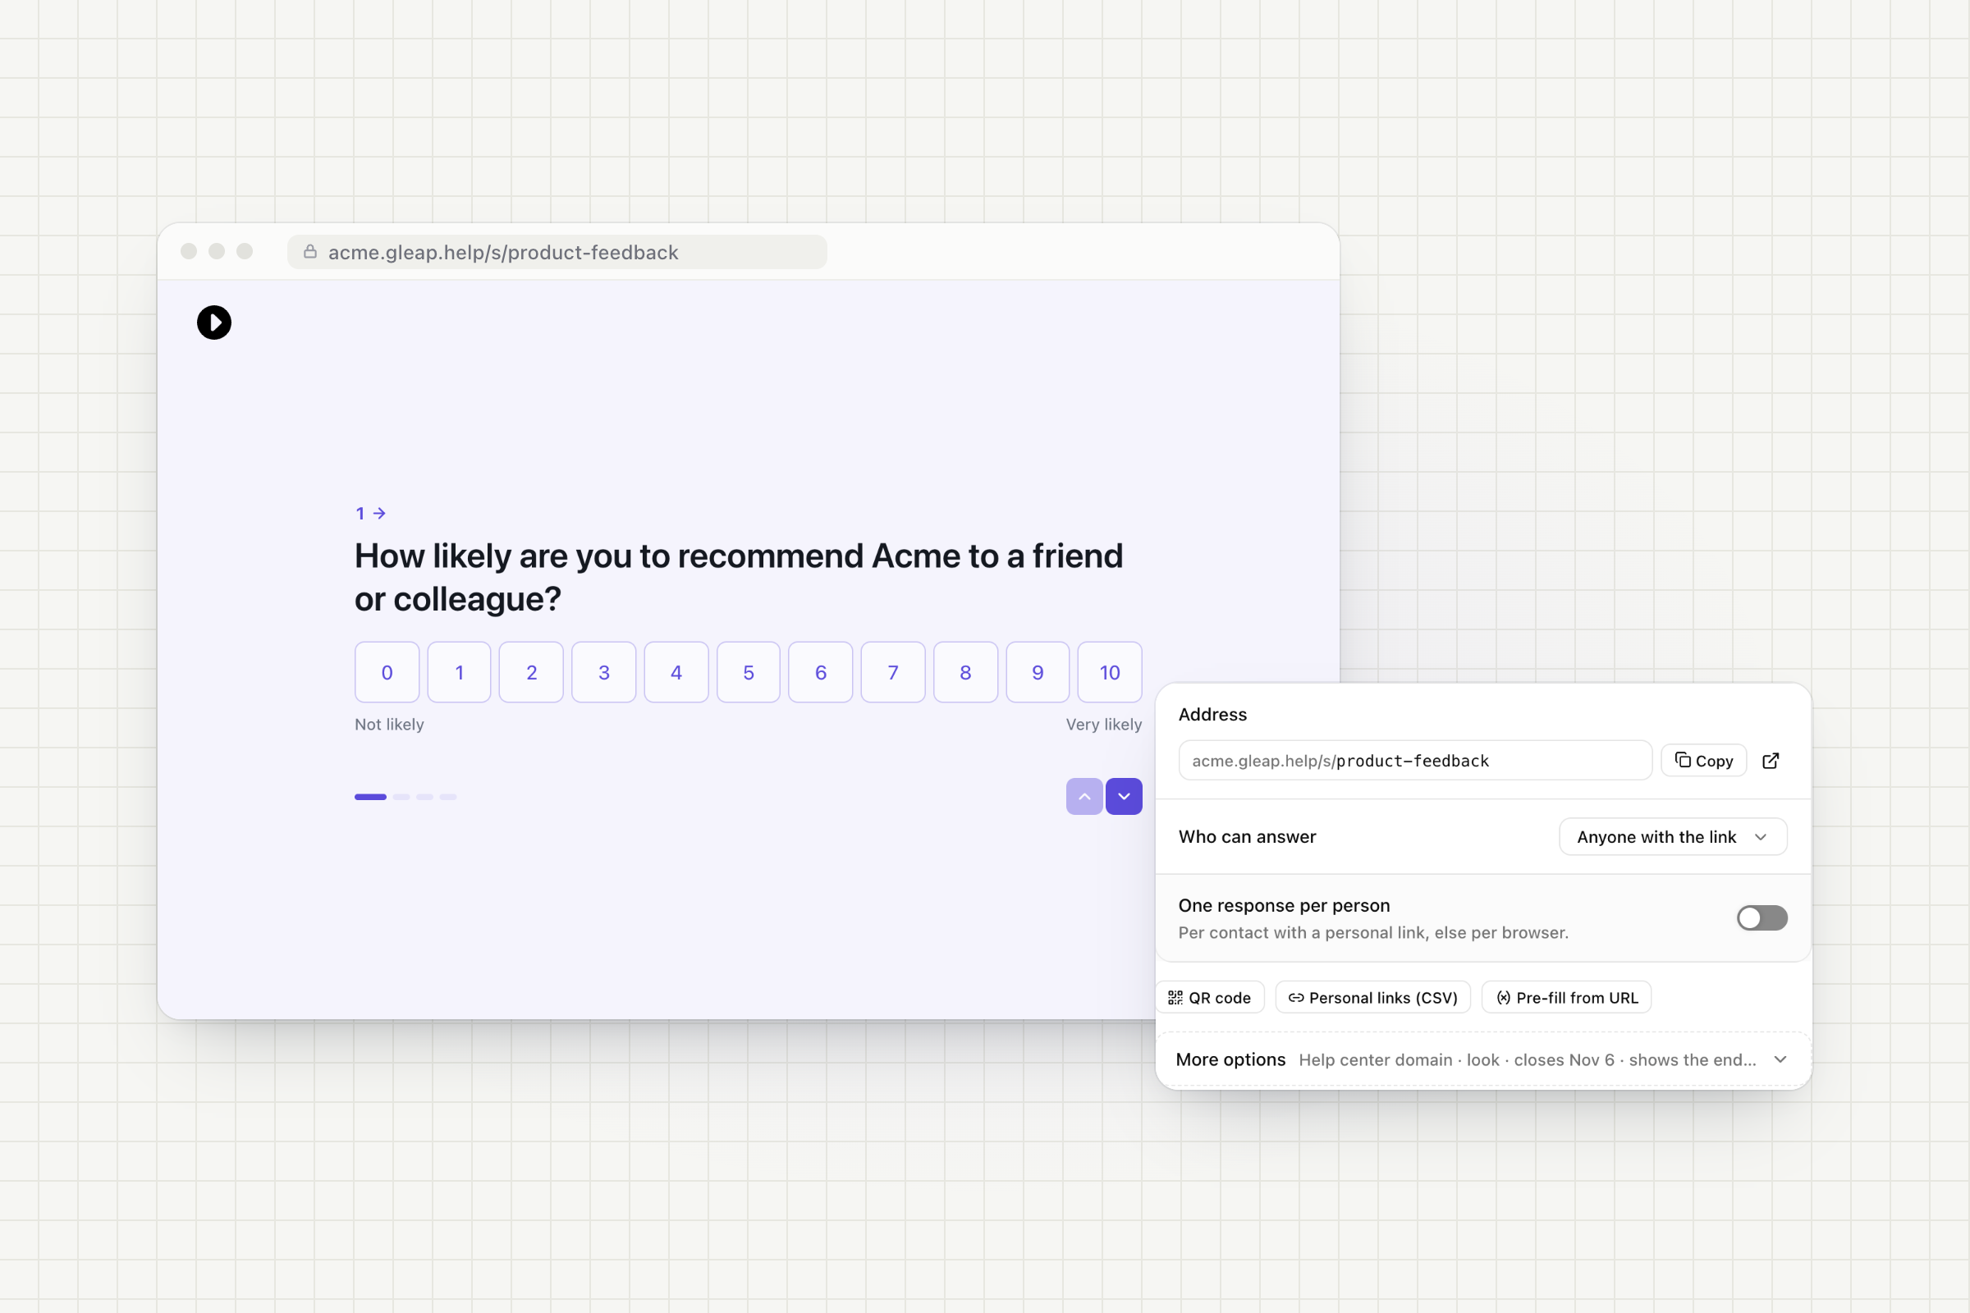Select rating 0 on the scale

click(x=387, y=672)
